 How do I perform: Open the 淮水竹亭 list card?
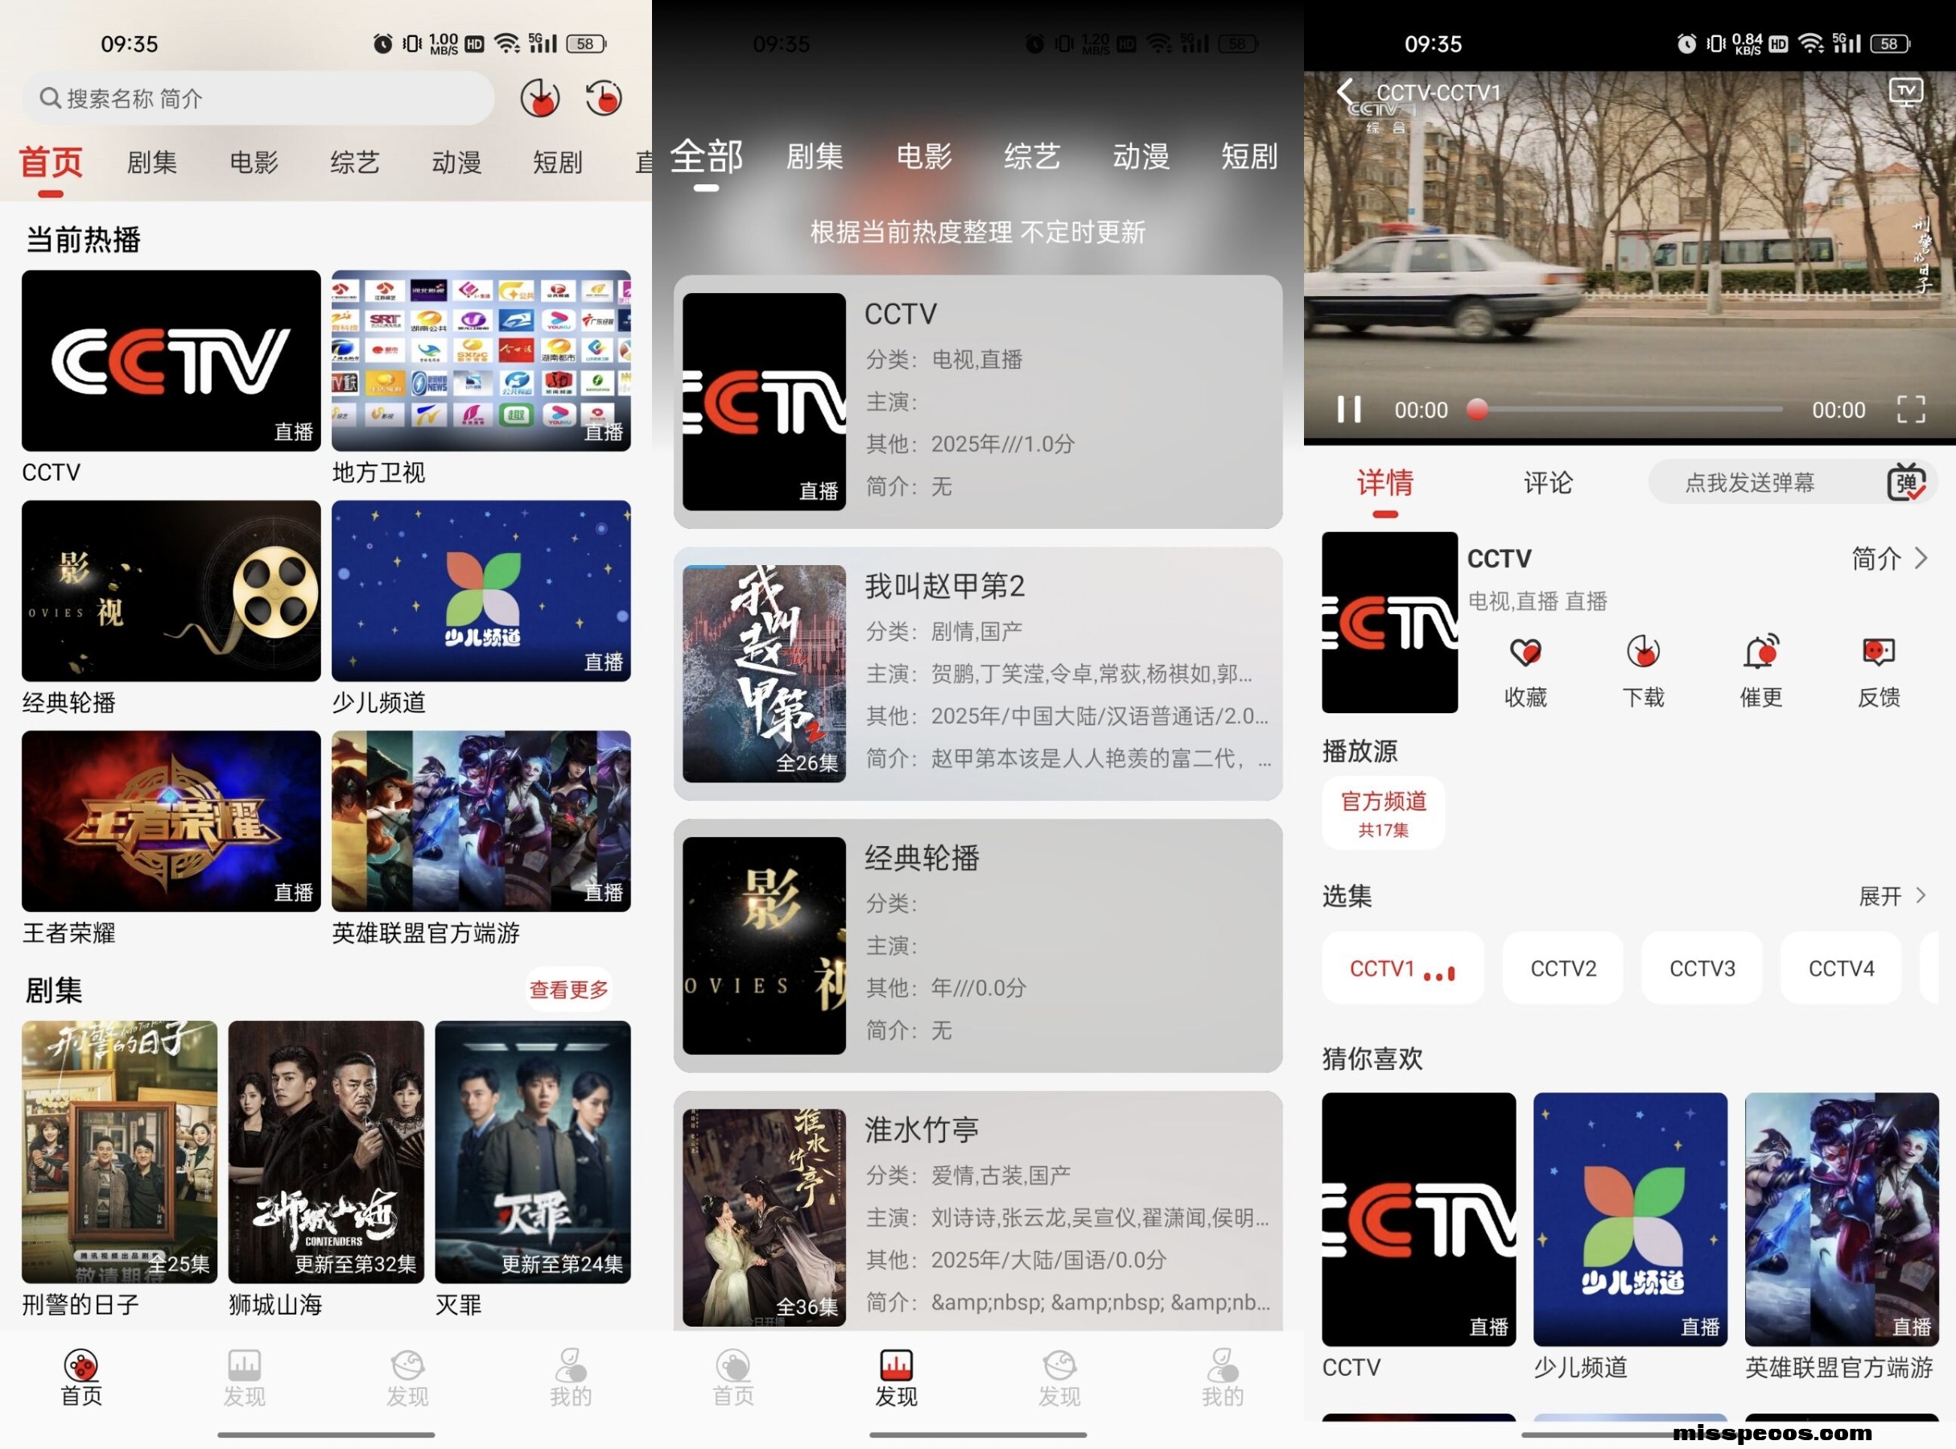[977, 1212]
